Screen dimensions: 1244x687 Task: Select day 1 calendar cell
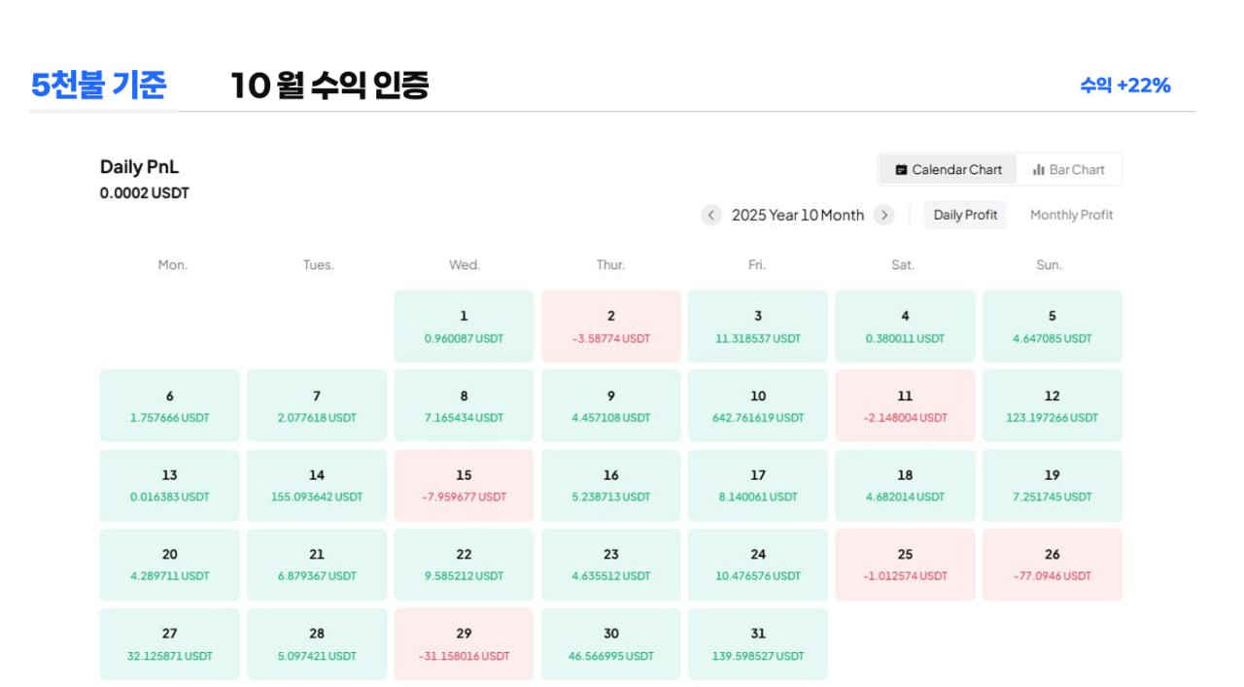coord(464,326)
